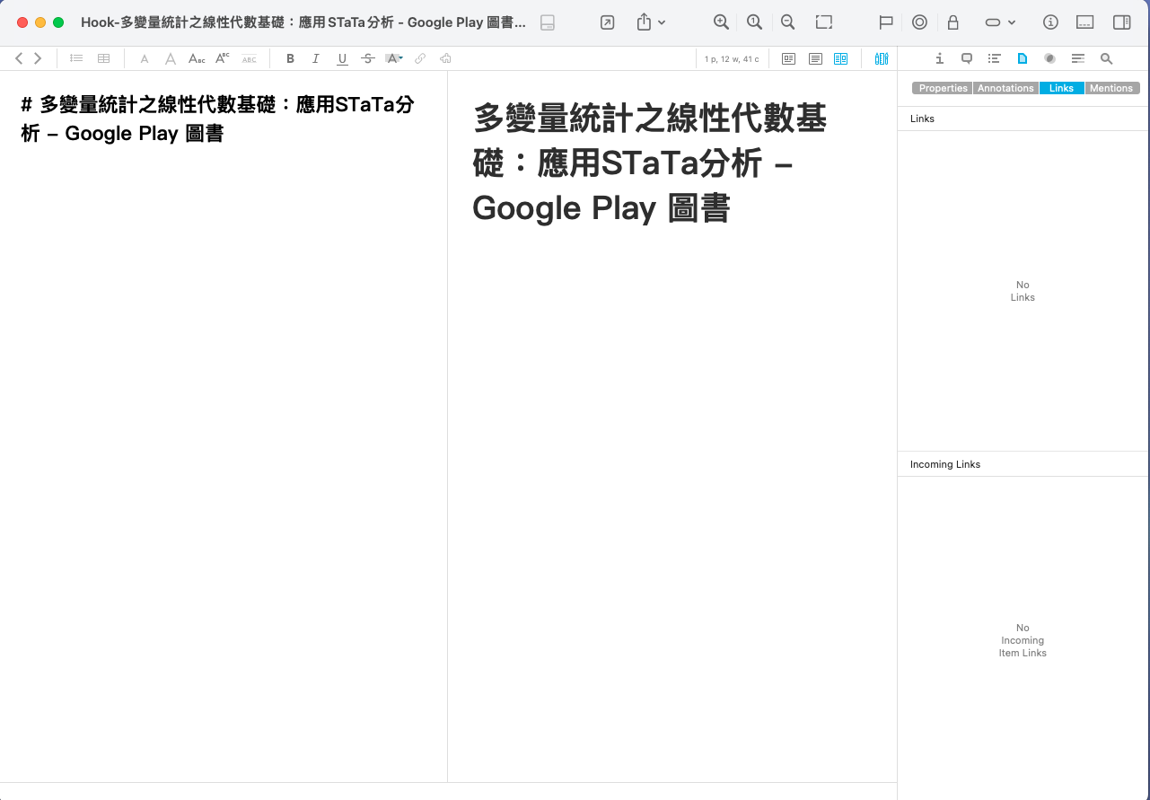Switch to the Mentions tab
The width and height of the screenshot is (1150, 800).
(1111, 88)
